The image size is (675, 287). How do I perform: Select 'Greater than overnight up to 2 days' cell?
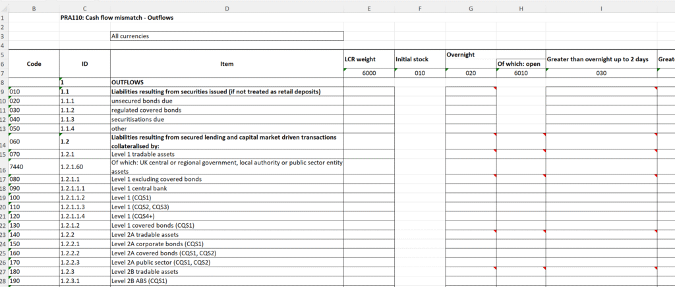point(601,59)
